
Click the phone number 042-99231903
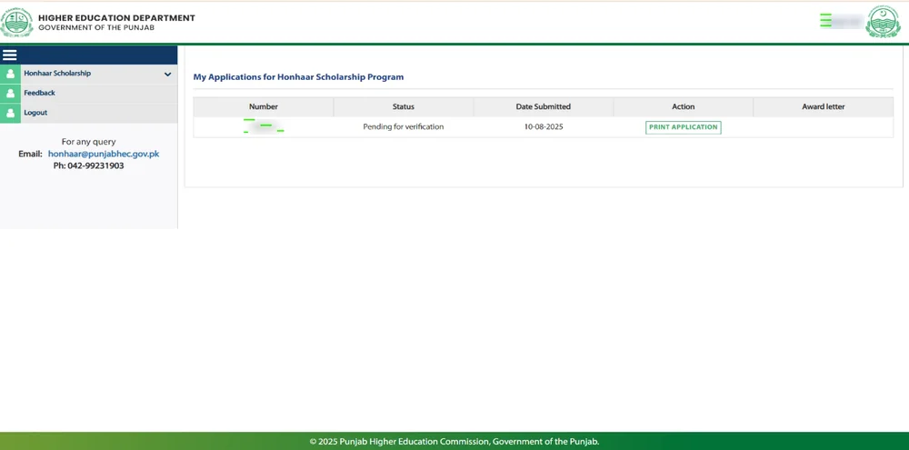[95, 165]
